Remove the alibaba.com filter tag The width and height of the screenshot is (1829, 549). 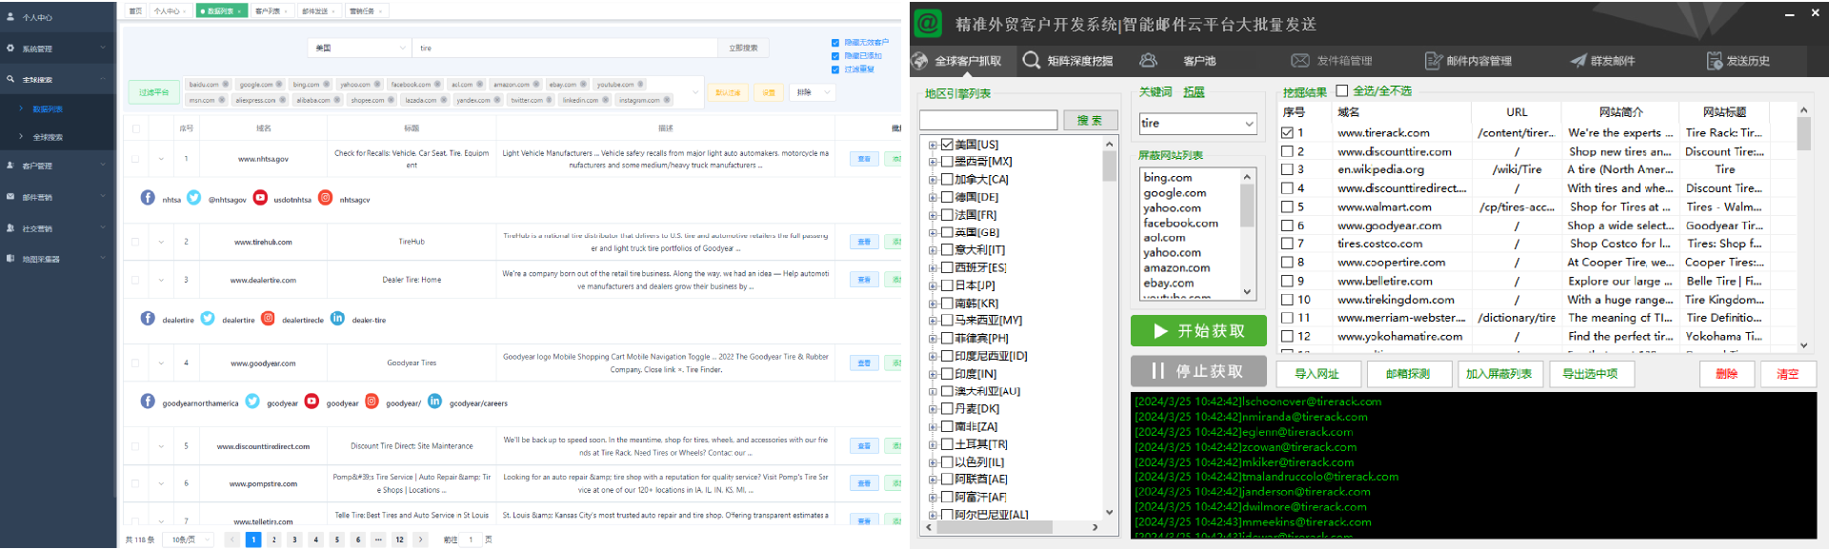pyautogui.click(x=337, y=100)
